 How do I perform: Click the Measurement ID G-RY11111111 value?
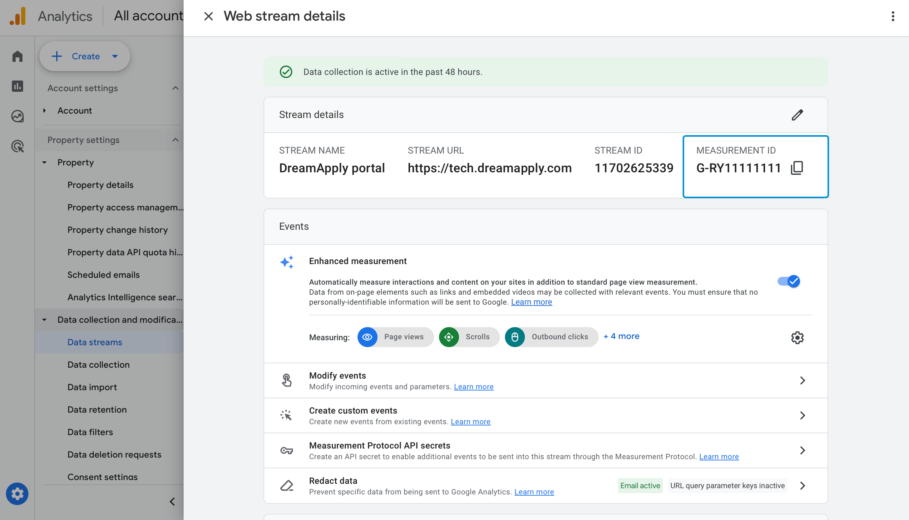click(x=739, y=168)
